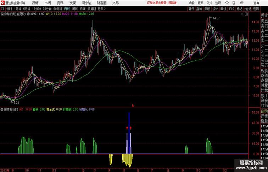The image size is (268, 172).
Task: Switch to the 月线 monthly tab
Action: (83, 9)
